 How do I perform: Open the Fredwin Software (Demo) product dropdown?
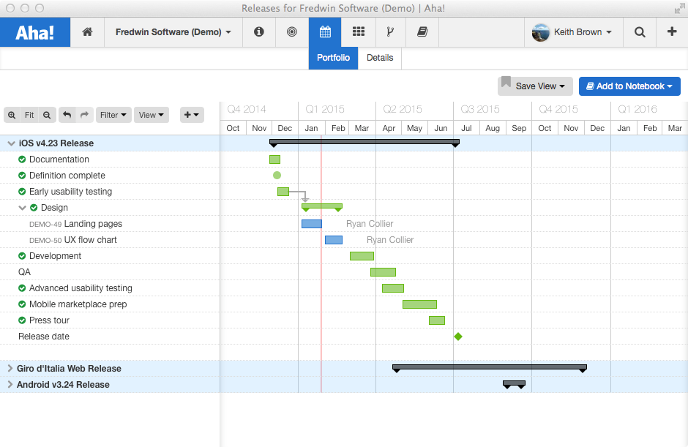coord(173,32)
